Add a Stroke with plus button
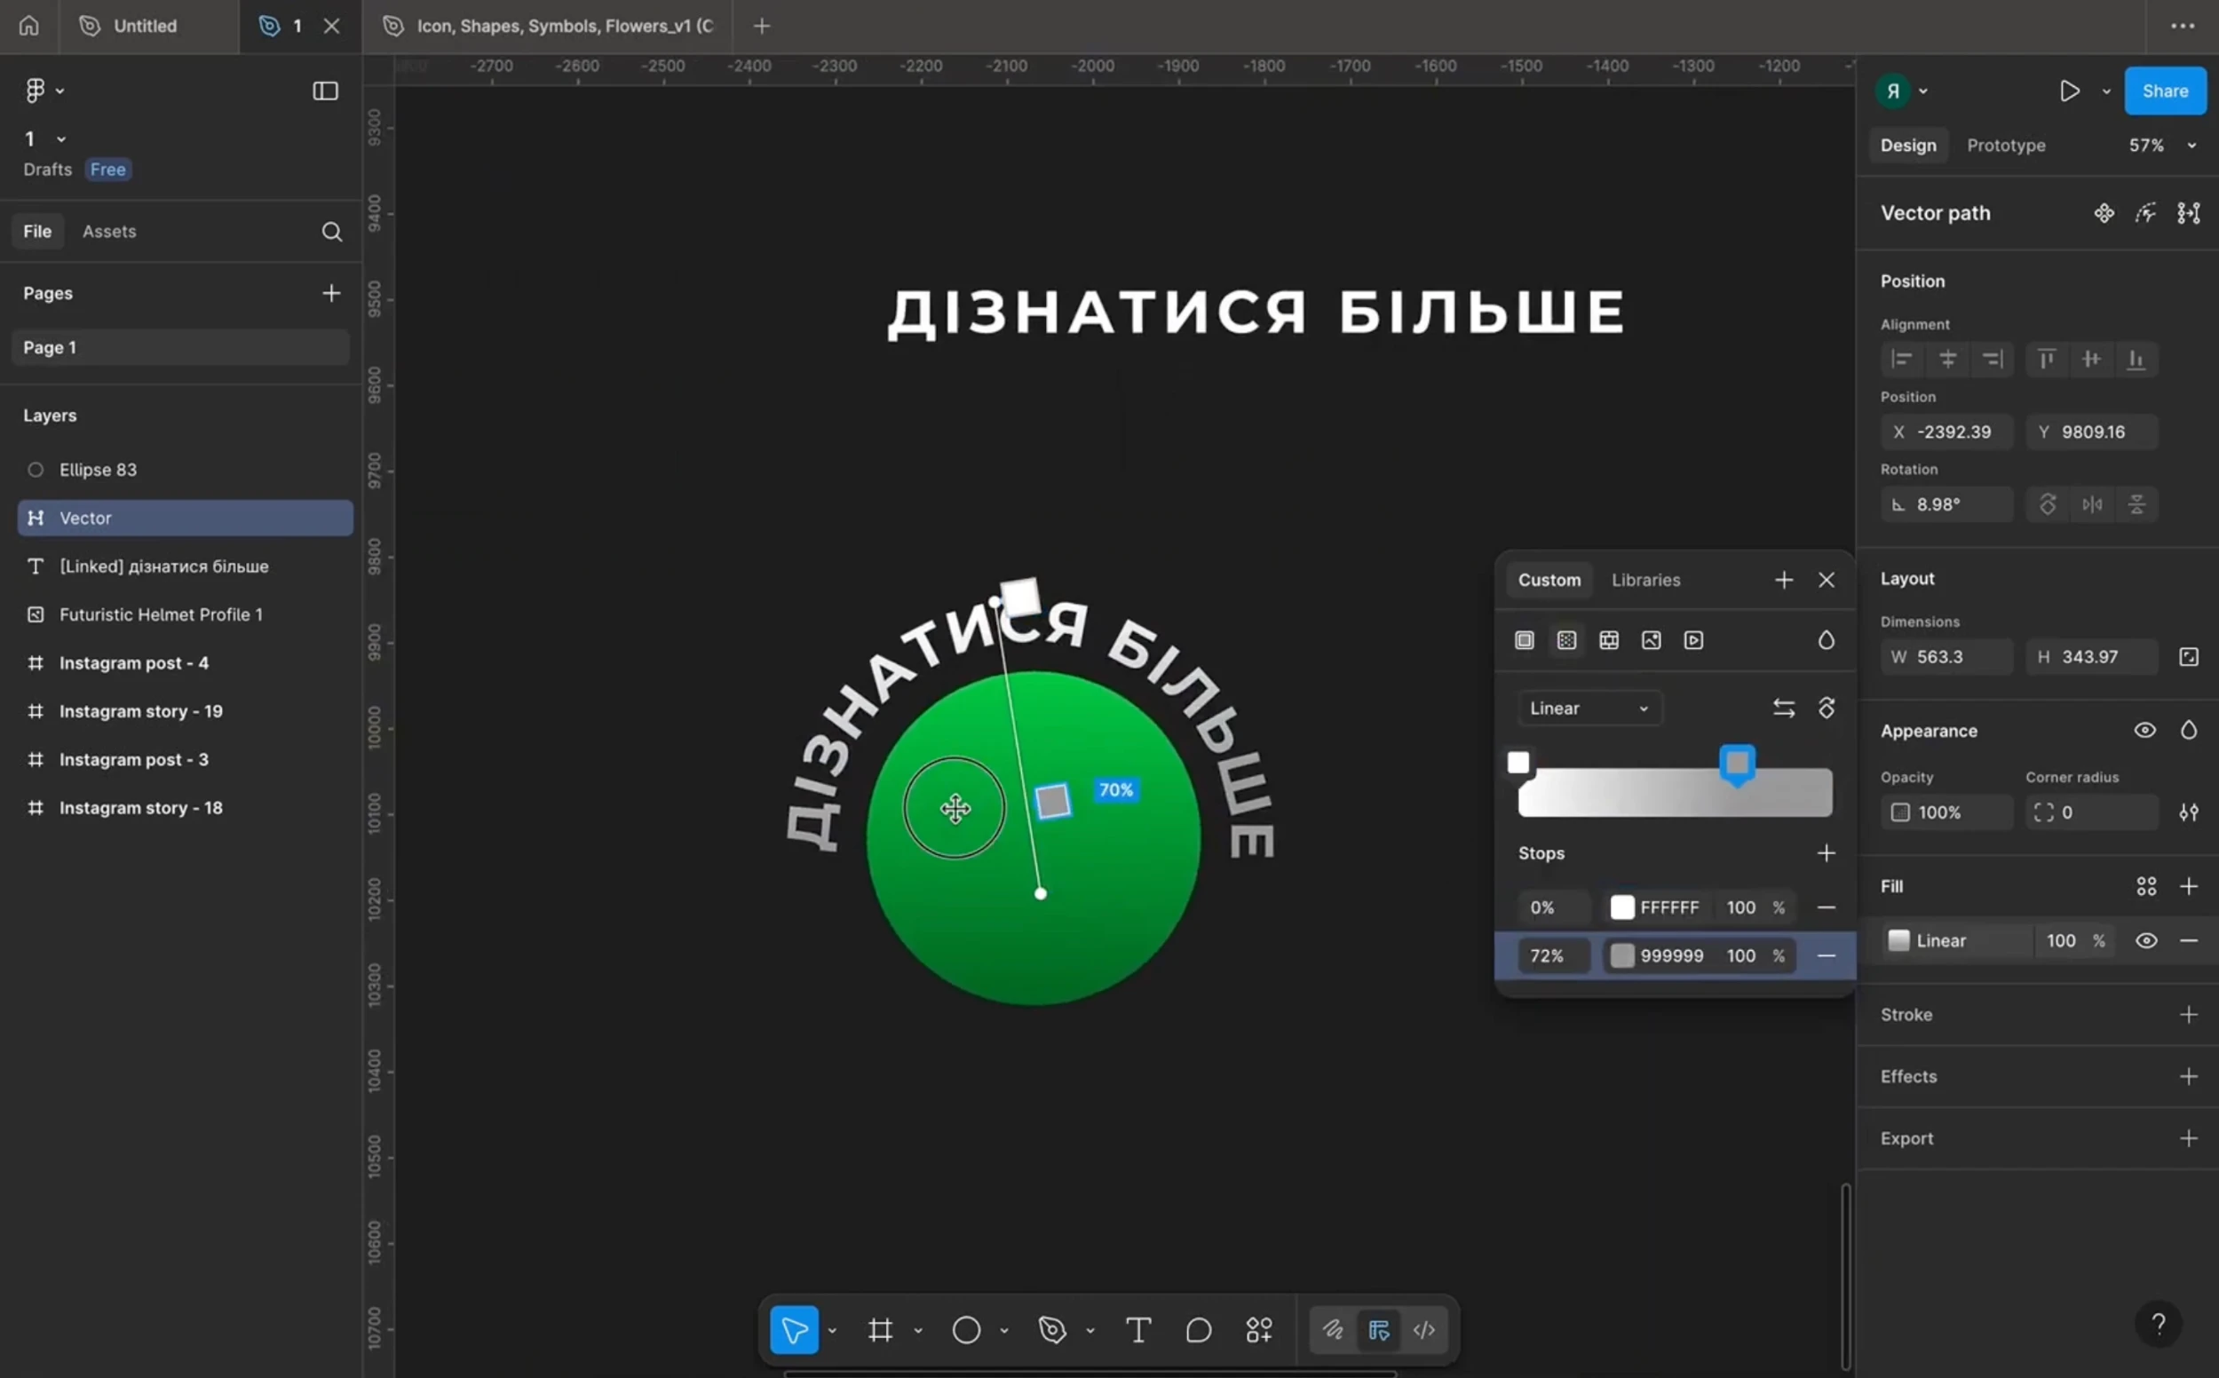The image size is (2219, 1378). [2188, 1014]
